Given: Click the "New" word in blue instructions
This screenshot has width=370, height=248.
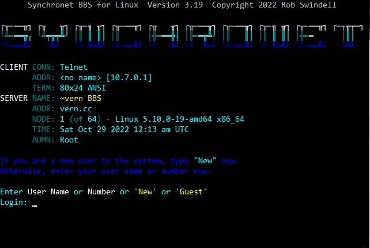Looking at the screenshot, I should 205,161.
